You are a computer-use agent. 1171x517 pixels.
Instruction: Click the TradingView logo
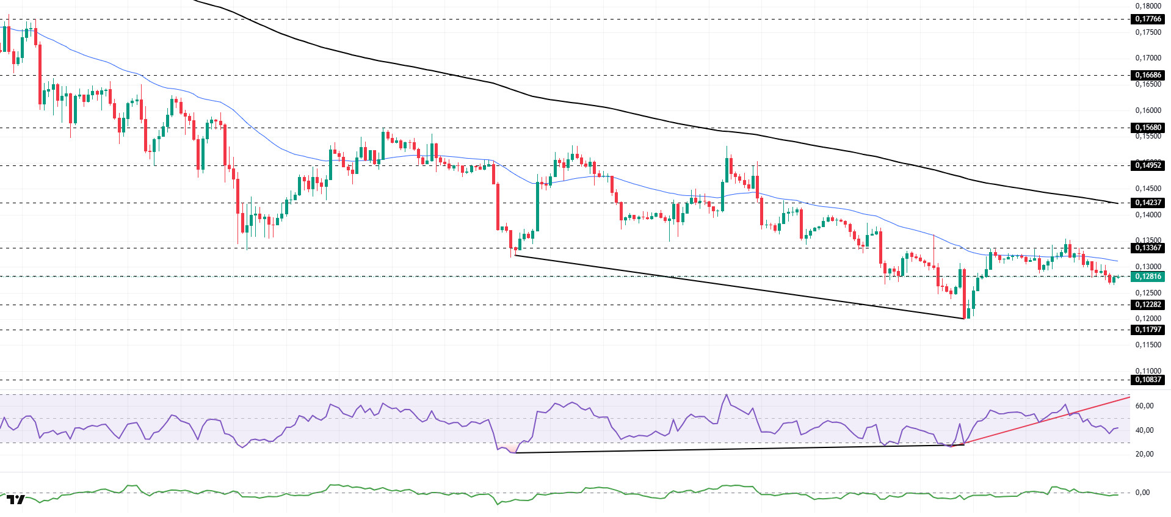click(x=16, y=500)
